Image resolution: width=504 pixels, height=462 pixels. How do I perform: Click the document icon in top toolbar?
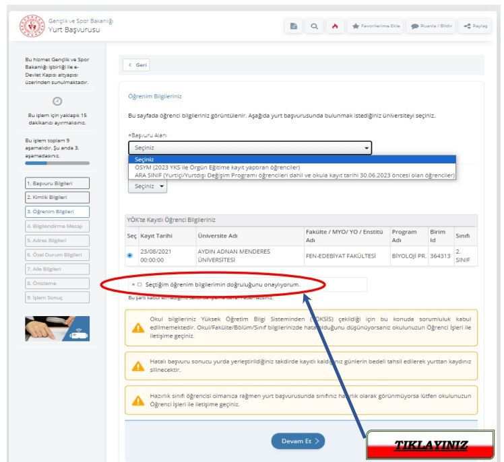pyautogui.click(x=294, y=26)
